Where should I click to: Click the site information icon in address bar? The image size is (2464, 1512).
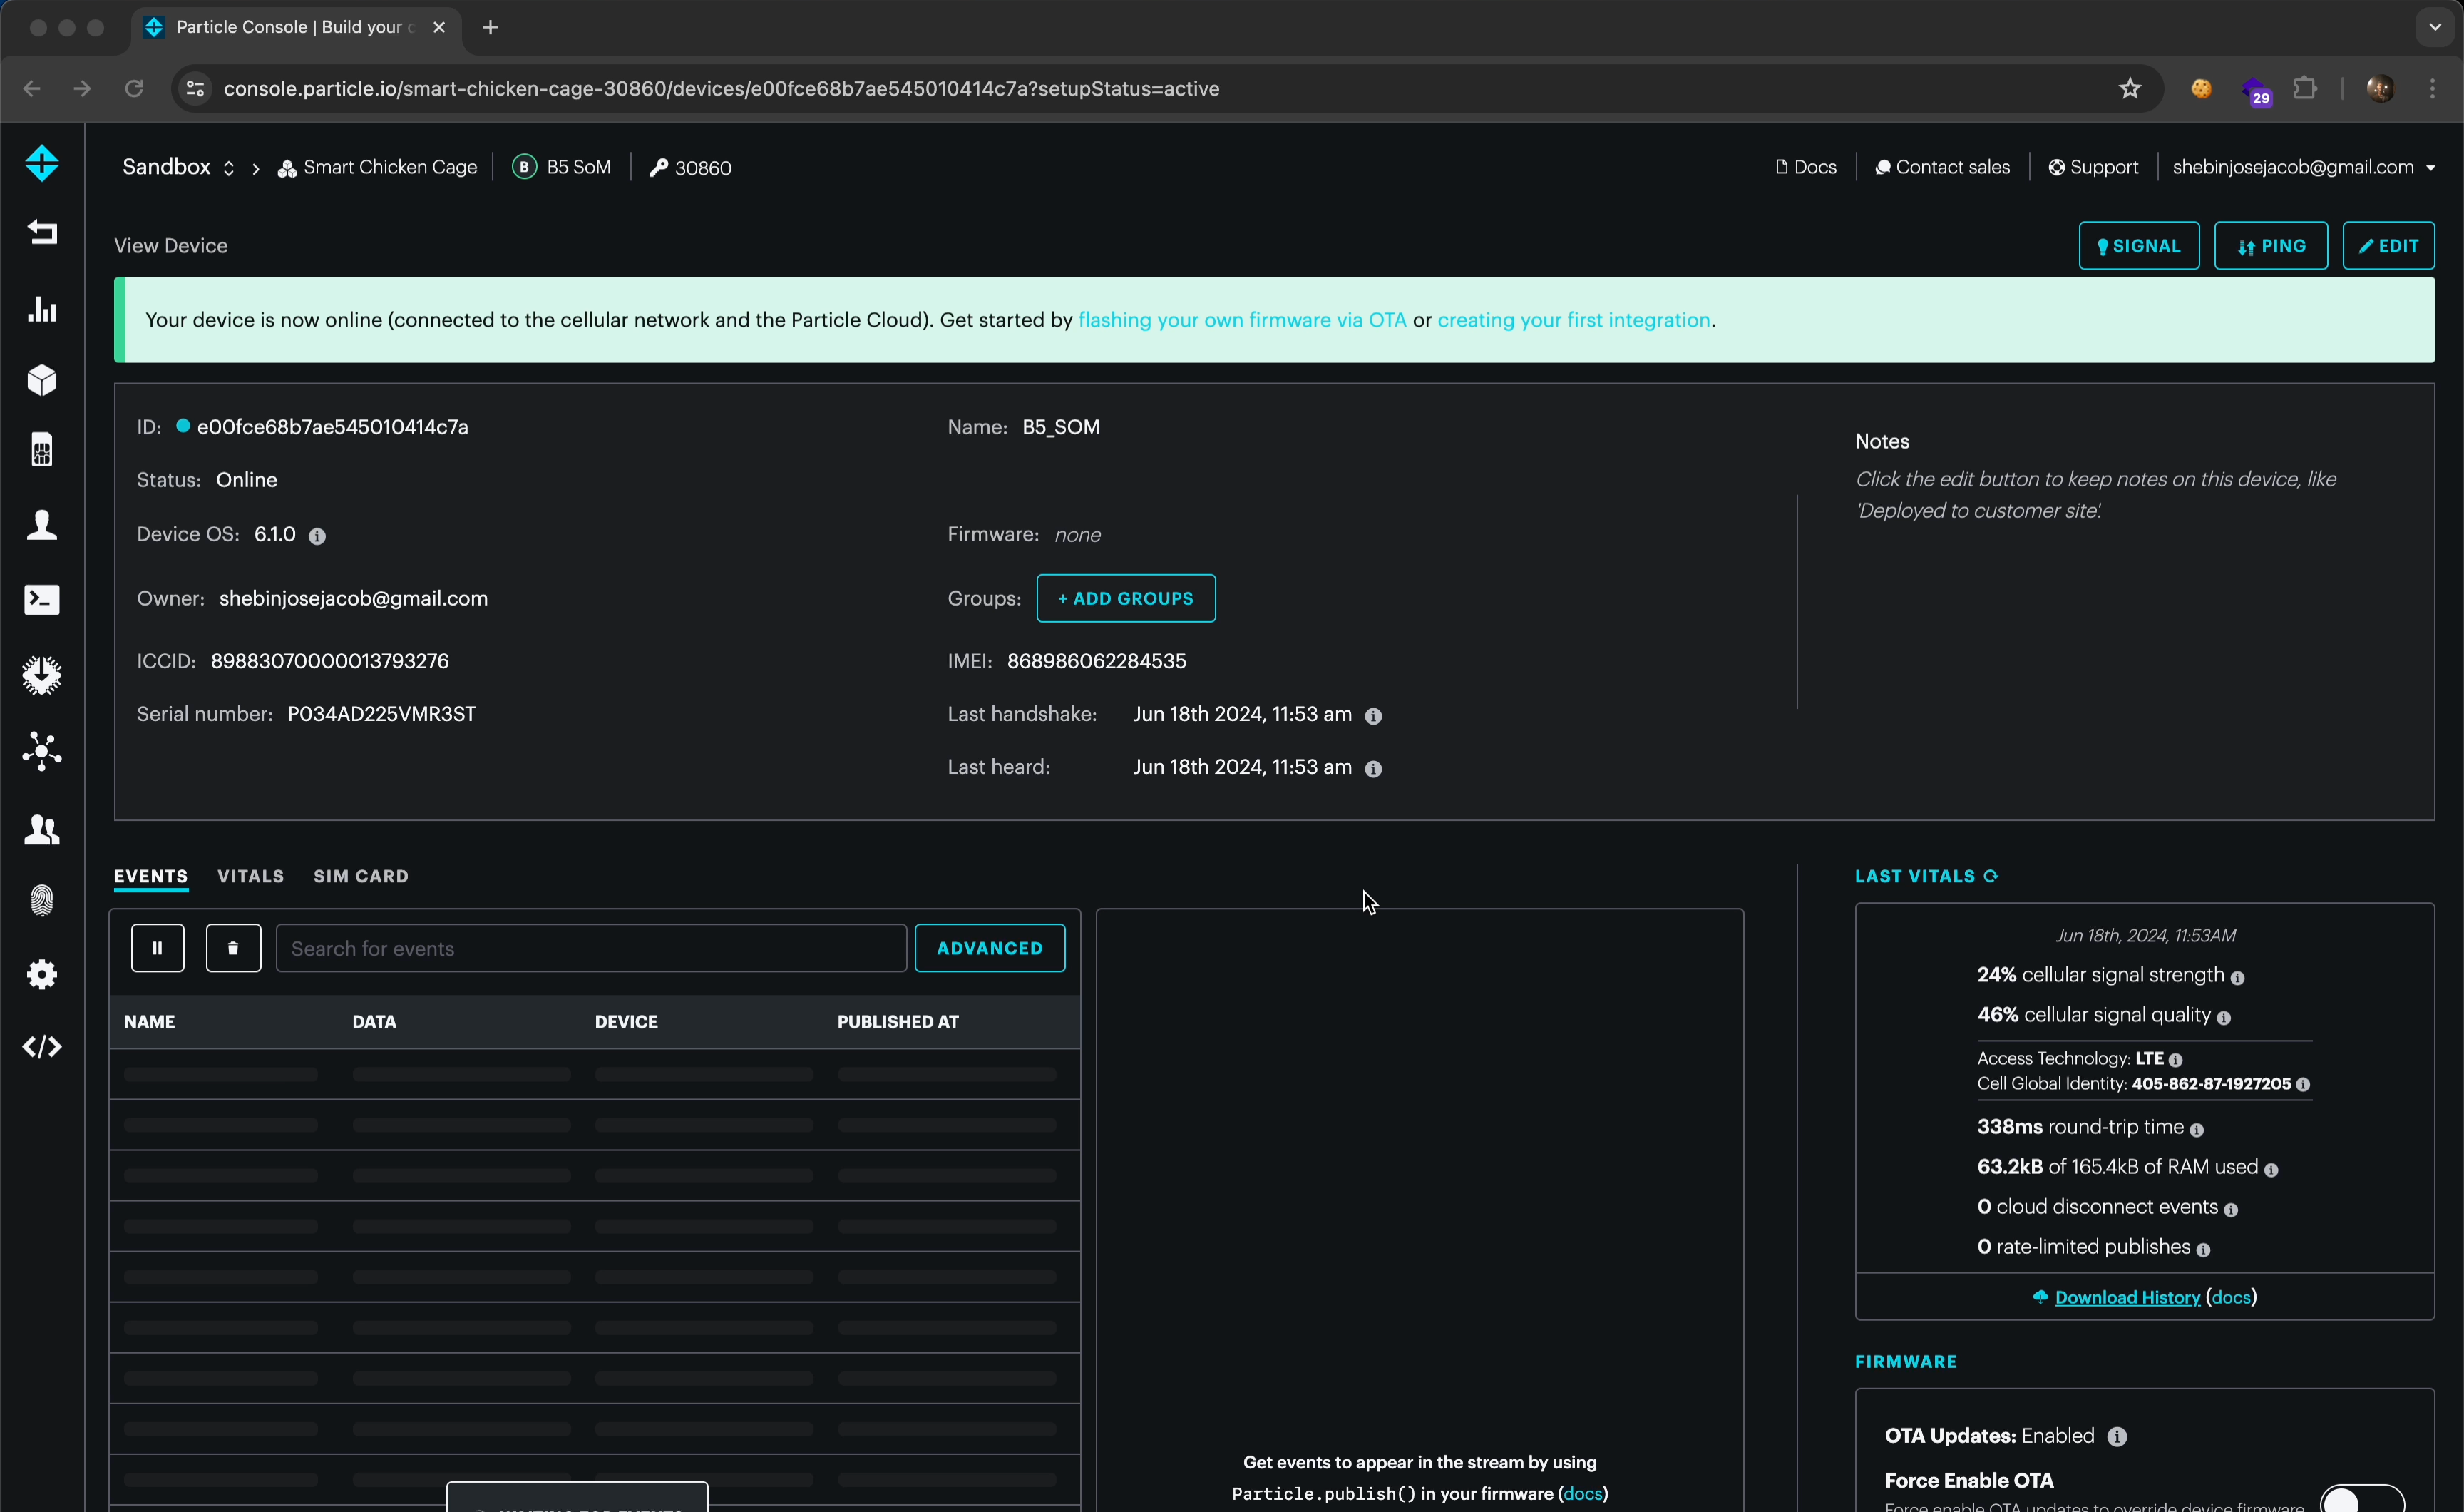coord(196,88)
